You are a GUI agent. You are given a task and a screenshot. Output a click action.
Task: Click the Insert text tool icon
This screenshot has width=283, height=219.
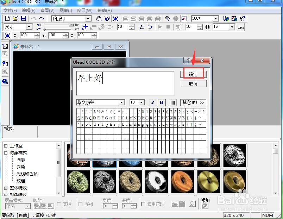click(x=5, y=46)
